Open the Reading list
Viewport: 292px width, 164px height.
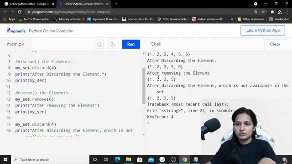279,19
